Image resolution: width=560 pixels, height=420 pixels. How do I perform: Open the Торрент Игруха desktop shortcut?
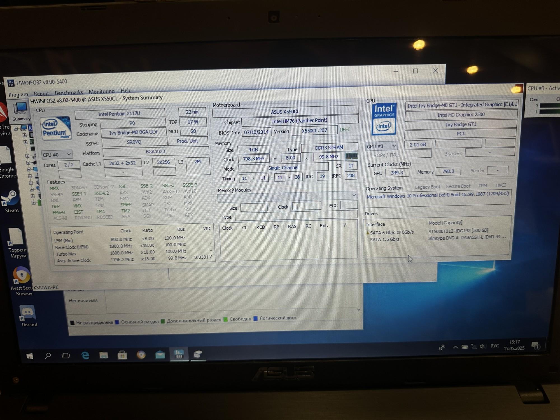click(17, 243)
